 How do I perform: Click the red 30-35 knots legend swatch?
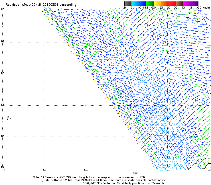172,3
